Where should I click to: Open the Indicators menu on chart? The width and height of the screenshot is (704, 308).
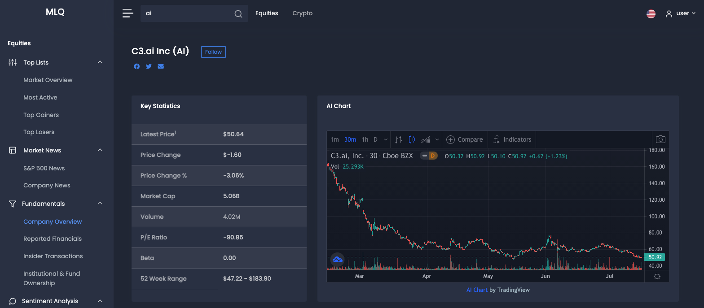click(x=512, y=139)
